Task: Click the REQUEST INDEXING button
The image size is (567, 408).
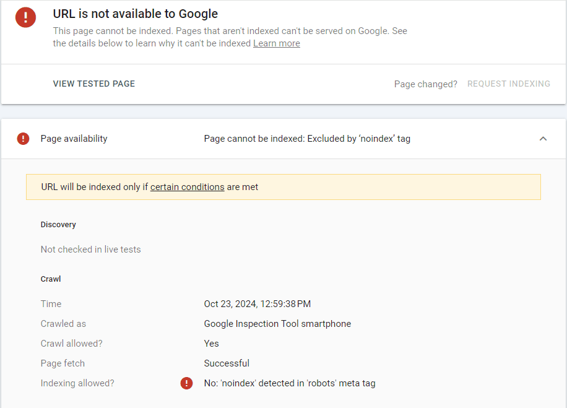Action: click(x=508, y=84)
